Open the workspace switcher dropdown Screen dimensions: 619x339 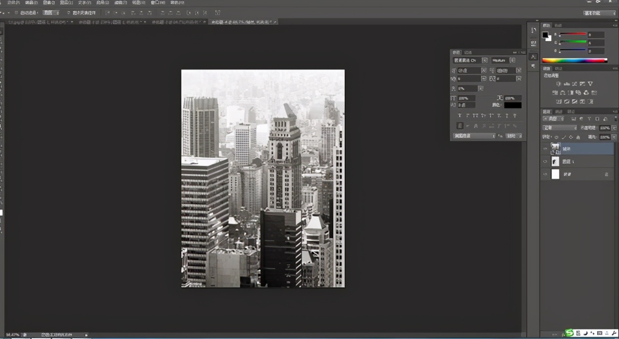point(600,13)
